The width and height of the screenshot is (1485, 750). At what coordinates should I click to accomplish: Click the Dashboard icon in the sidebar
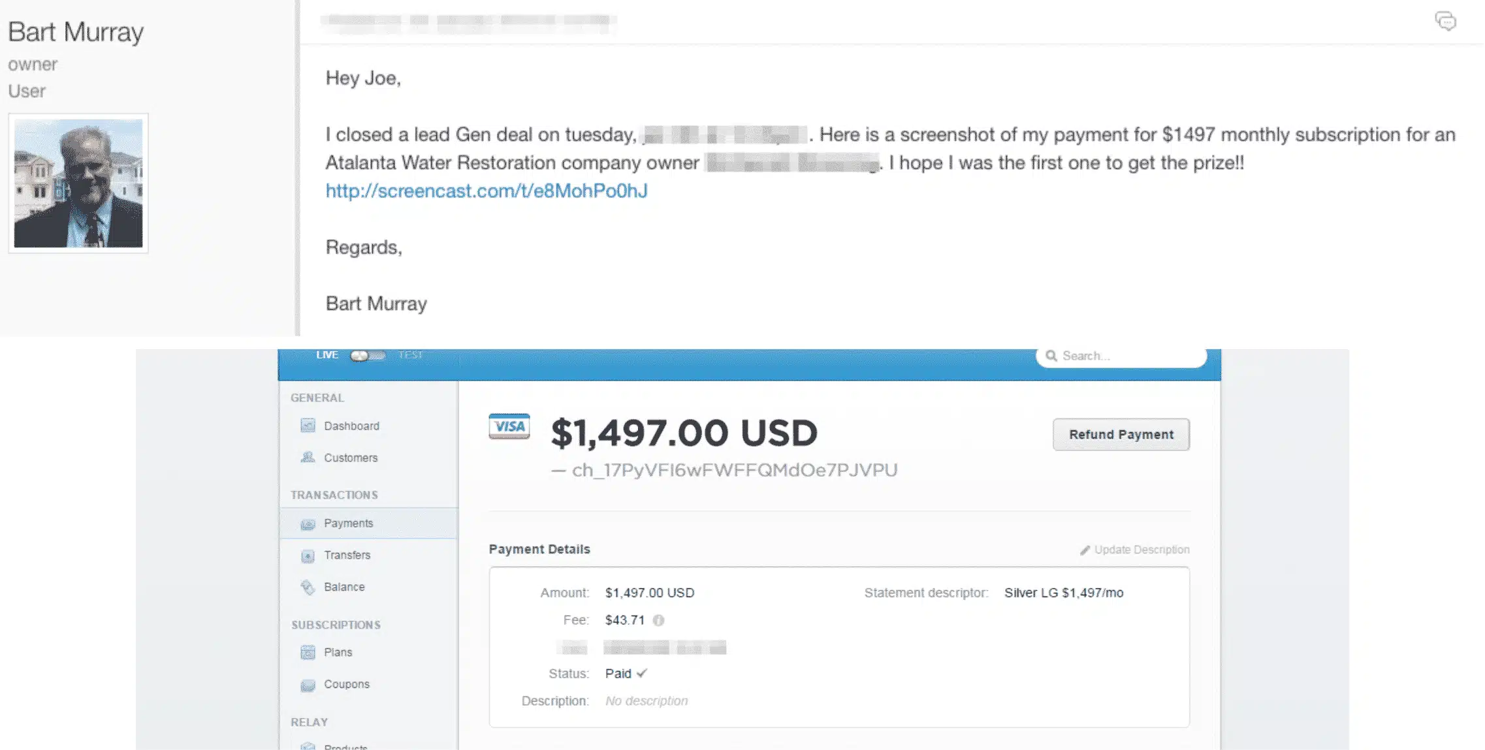308,426
